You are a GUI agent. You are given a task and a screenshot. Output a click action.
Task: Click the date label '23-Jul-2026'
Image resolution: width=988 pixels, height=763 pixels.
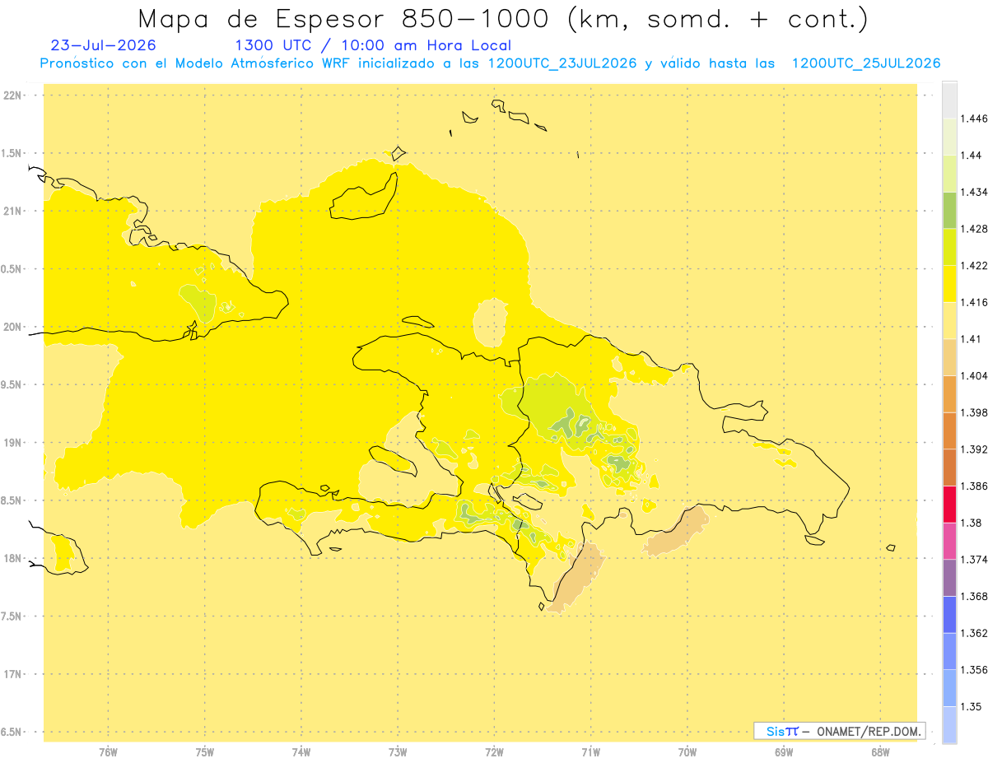click(103, 45)
